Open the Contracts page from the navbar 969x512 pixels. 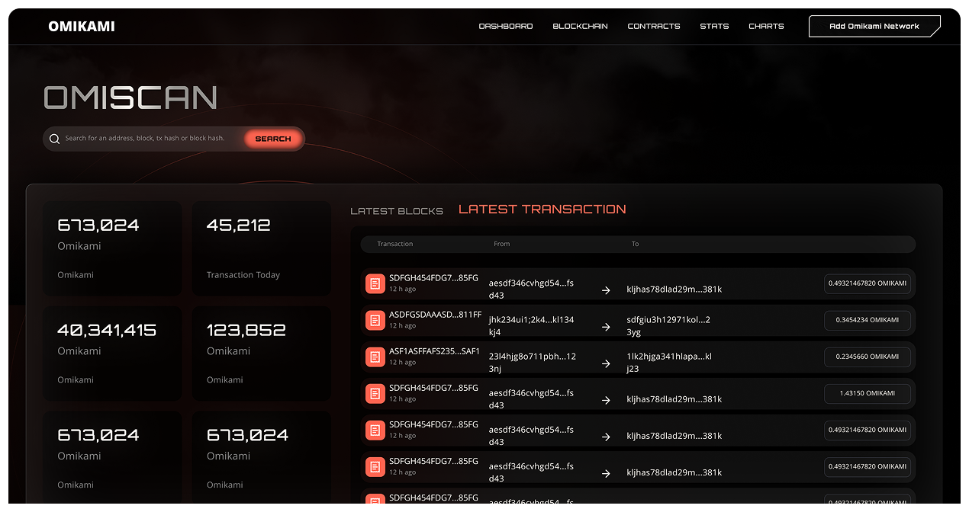[x=653, y=26]
